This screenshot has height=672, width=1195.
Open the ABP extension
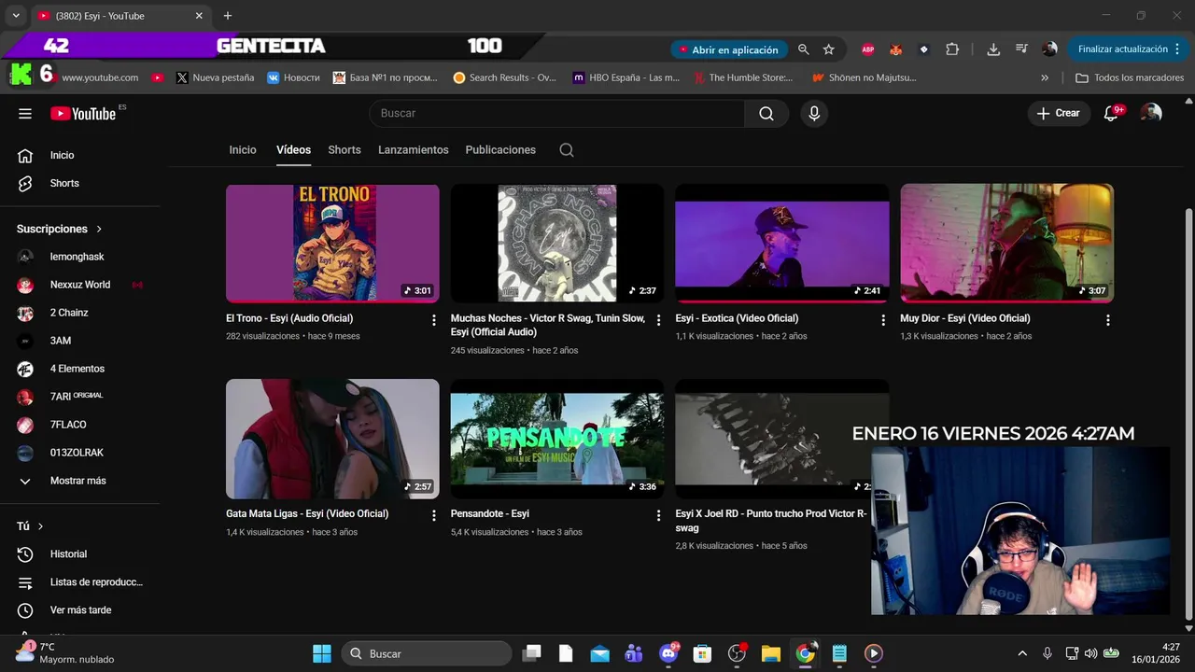[x=868, y=49]
